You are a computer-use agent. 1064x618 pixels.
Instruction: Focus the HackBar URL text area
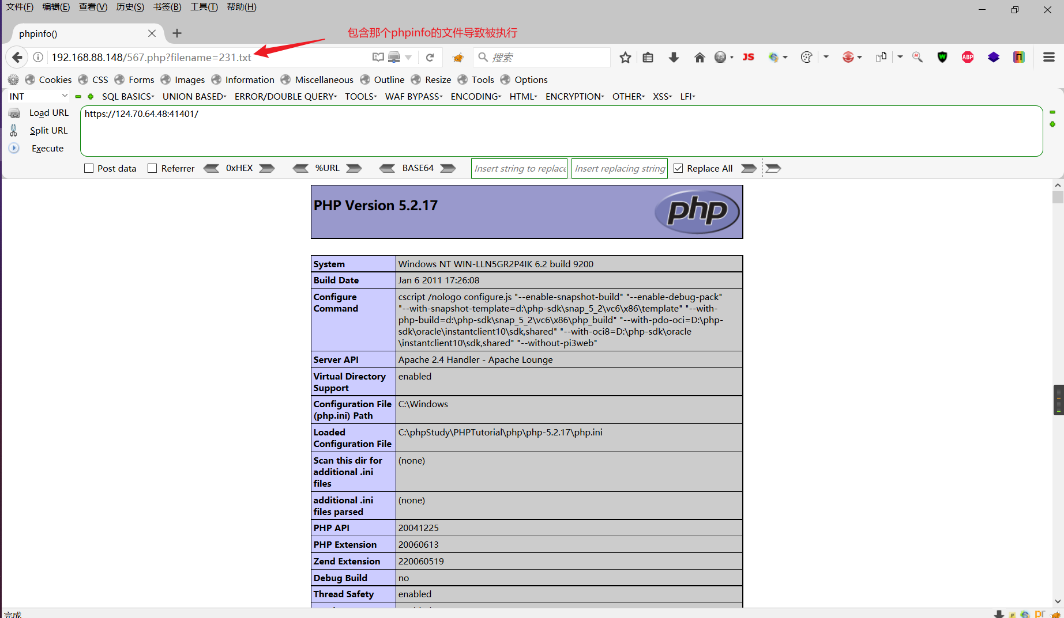561,131
